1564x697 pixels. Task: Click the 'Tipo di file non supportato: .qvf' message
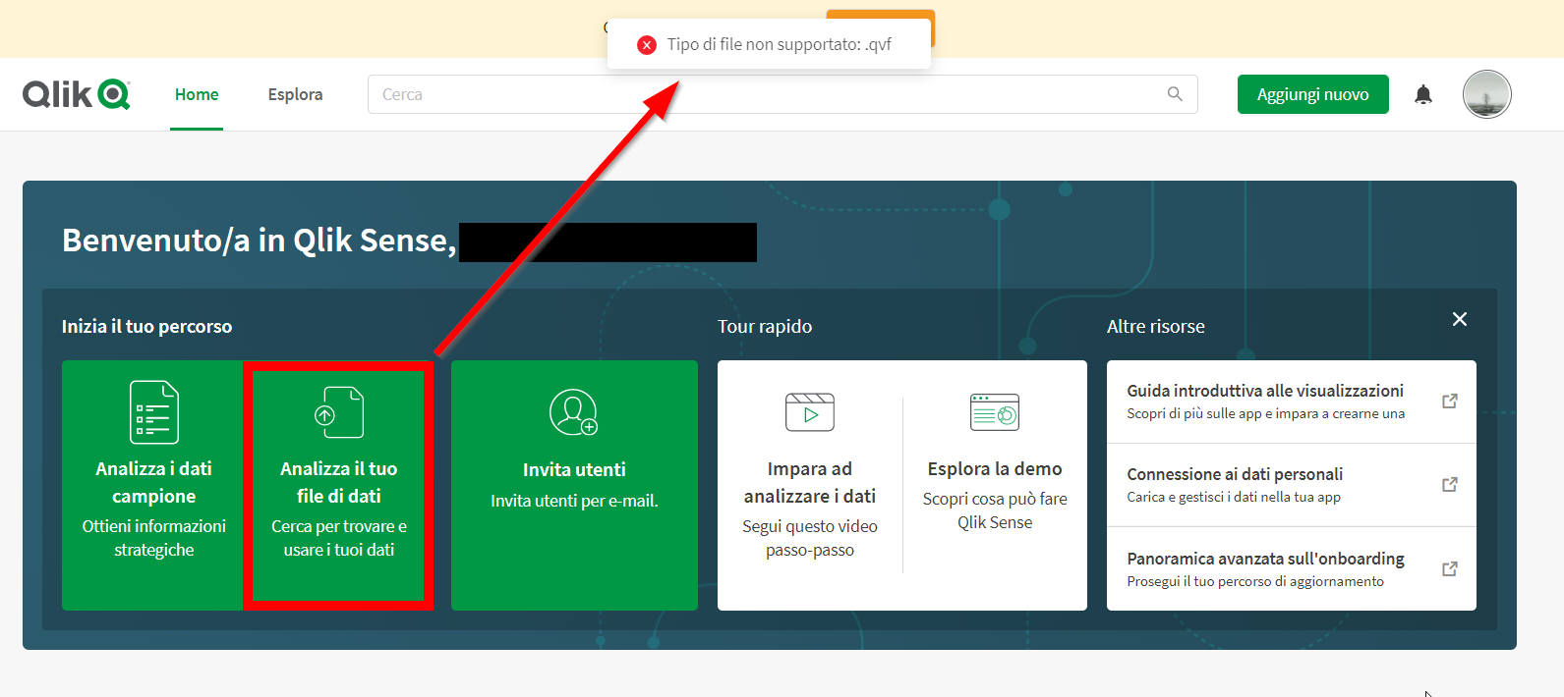(x=780, y=44)
